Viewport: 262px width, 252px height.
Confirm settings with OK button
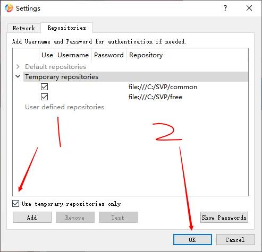(192, 240)
